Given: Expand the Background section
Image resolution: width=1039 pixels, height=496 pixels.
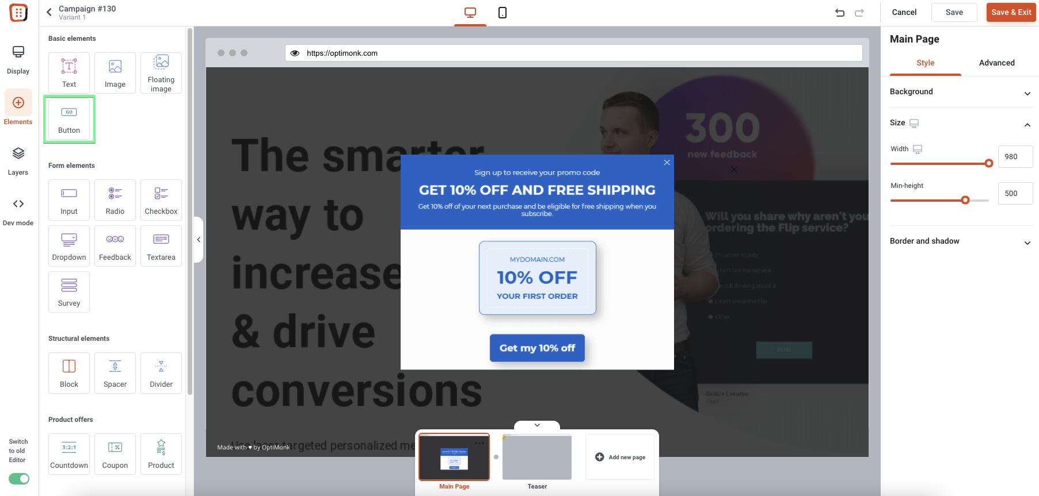Looking at the screenshot, I should [961, 92].
